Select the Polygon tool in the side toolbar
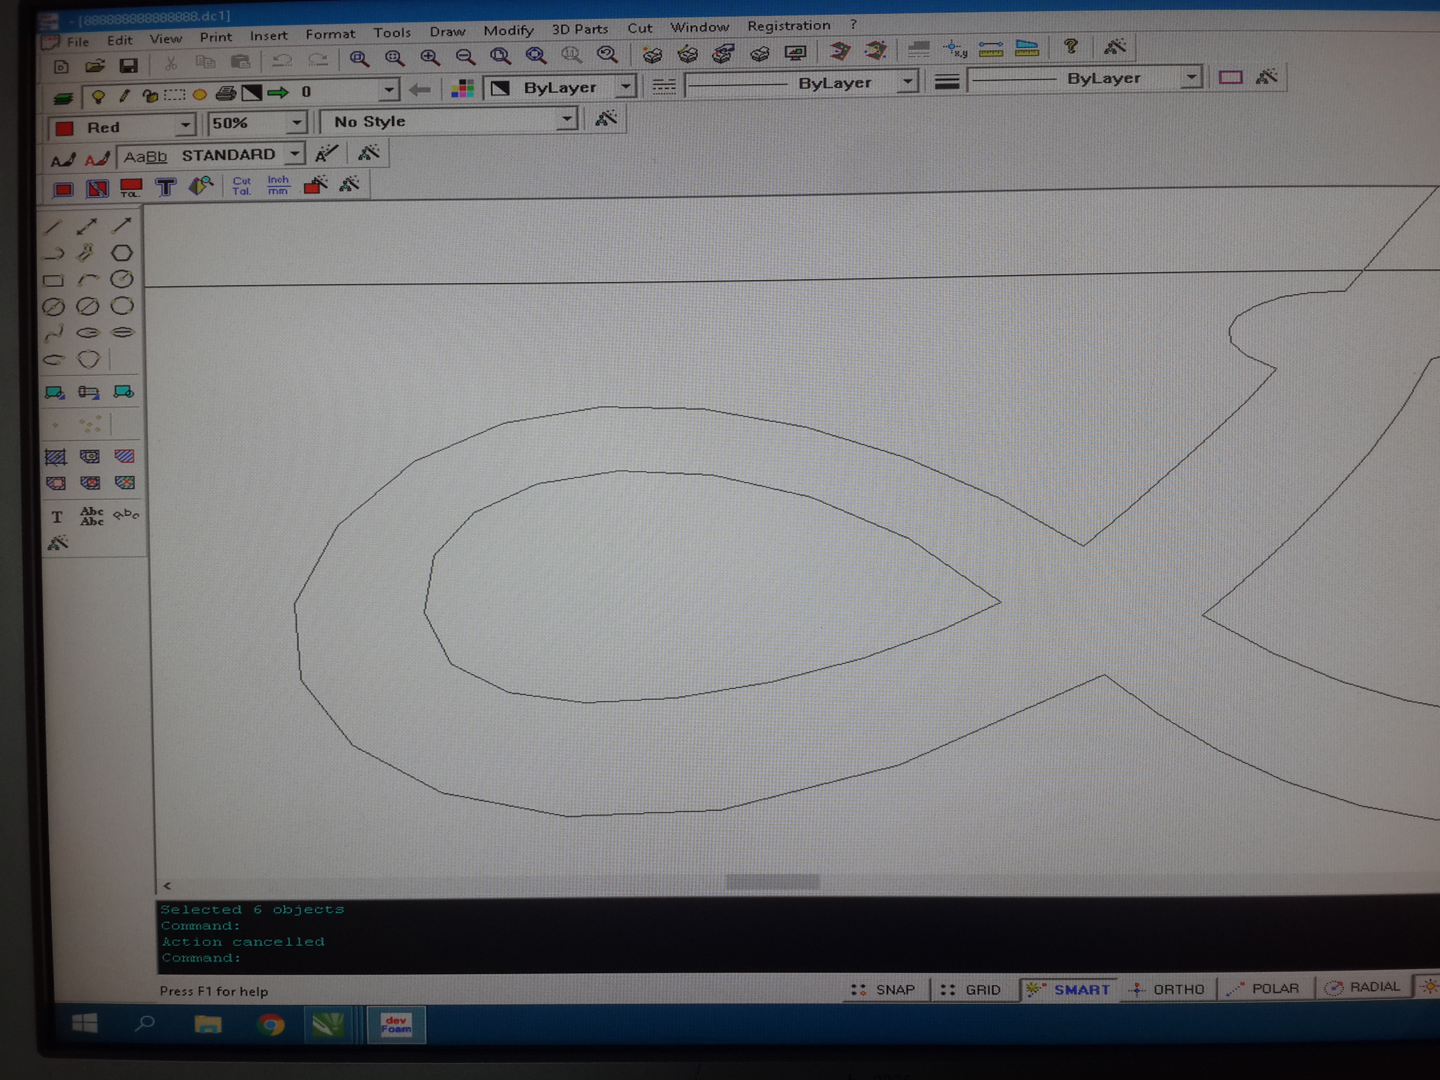The height and width of the screenshot is (1080, 1440). 122,253
